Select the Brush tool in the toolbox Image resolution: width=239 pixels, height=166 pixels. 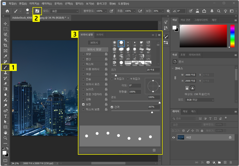pos(5,67)
